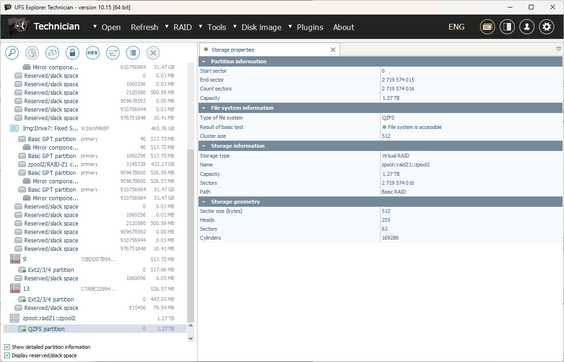Open the Tools menu
Screen dimensions: 564x362
[x=217, y=27]
